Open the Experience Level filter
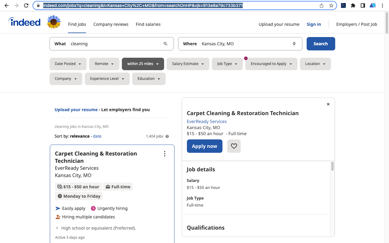Screen dimensions: 389x243 [107, 79]
